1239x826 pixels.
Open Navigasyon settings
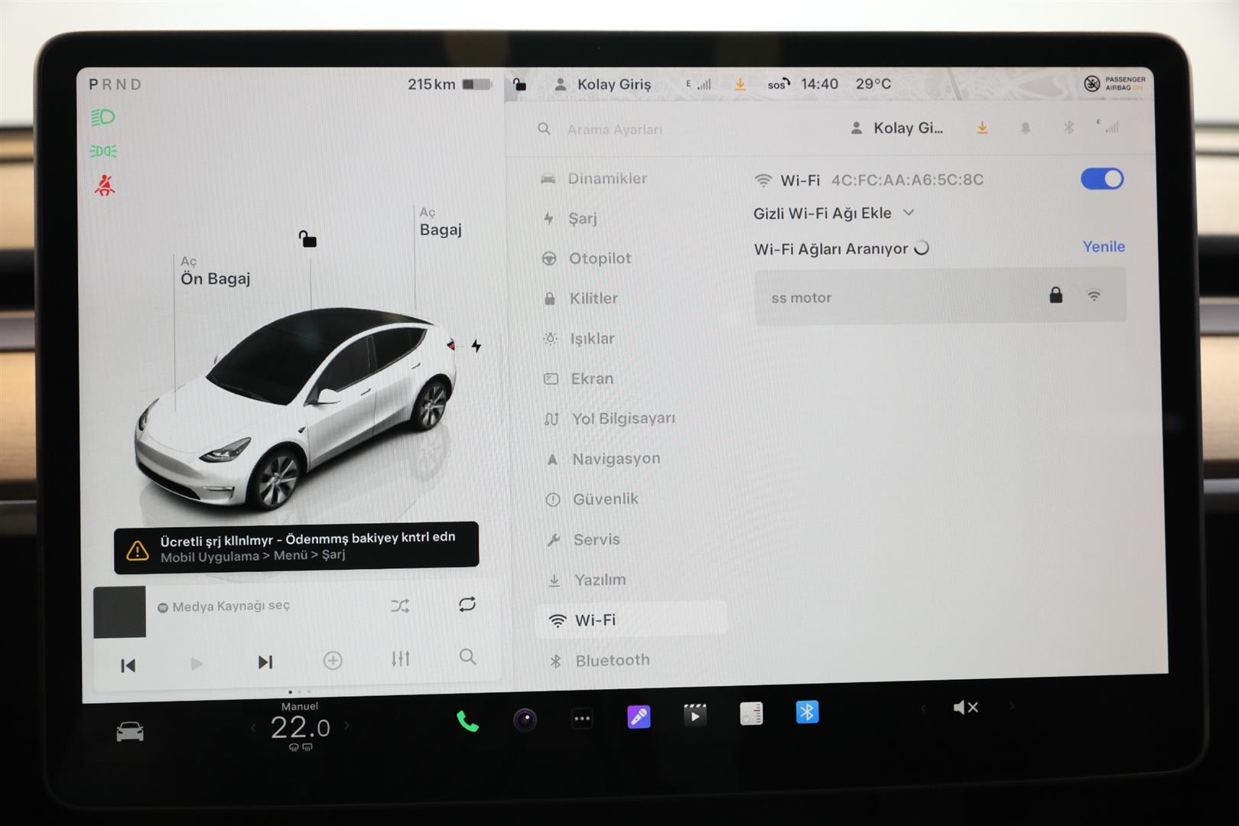pos(603,459)
